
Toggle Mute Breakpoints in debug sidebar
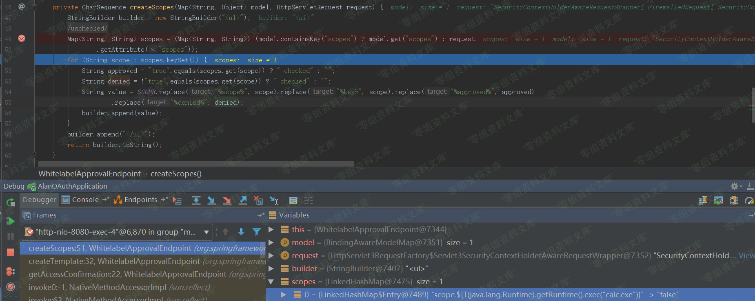(11, 287)
